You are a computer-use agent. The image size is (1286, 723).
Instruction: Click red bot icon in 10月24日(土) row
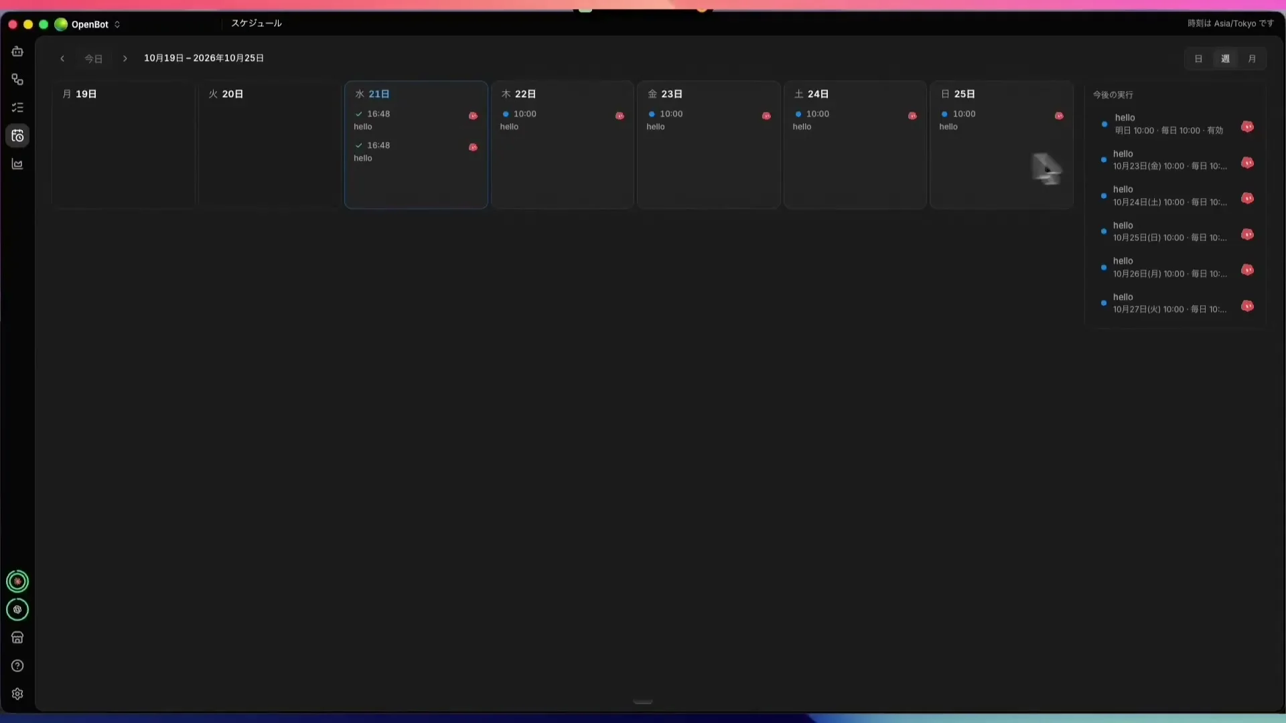[1247, 198]
